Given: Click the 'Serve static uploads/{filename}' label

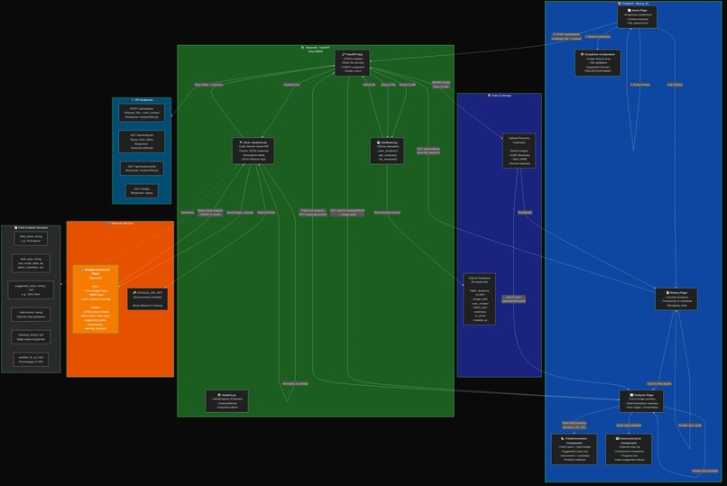Looking at the screenshot, I should point(513,299).
